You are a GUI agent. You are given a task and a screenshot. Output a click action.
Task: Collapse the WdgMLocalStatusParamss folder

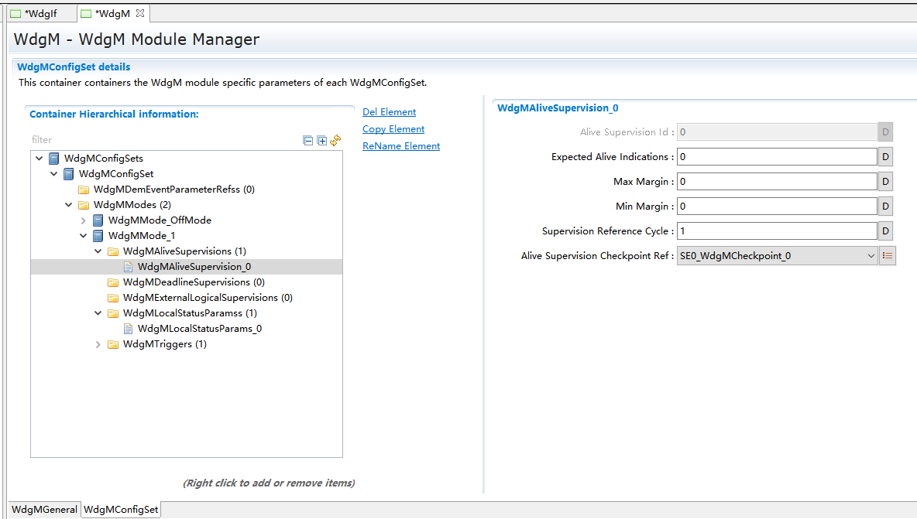98,313
